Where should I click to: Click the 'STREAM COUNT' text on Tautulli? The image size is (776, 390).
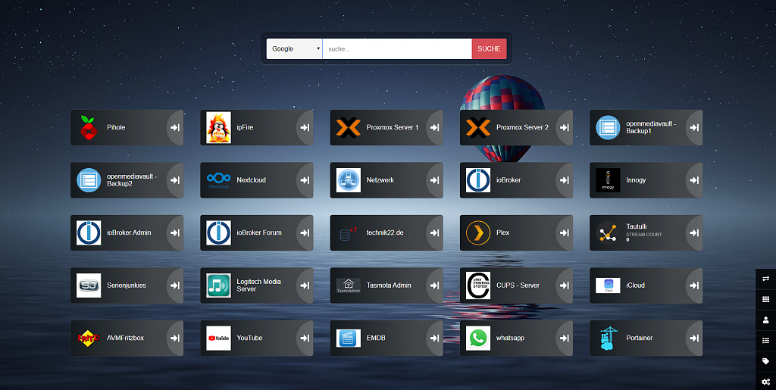point(644,234)
